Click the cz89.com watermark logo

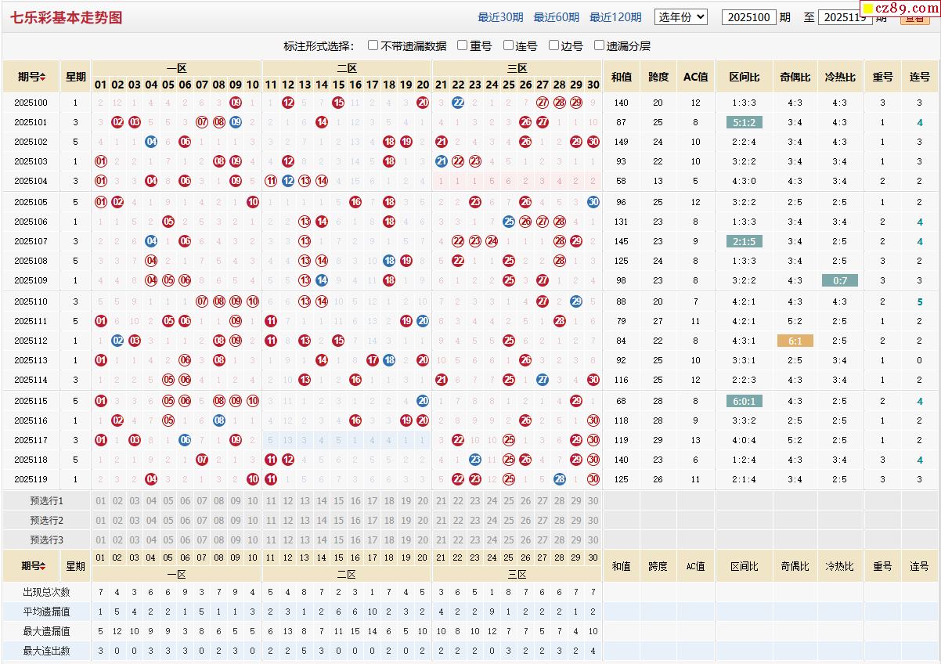coord(900,9)
